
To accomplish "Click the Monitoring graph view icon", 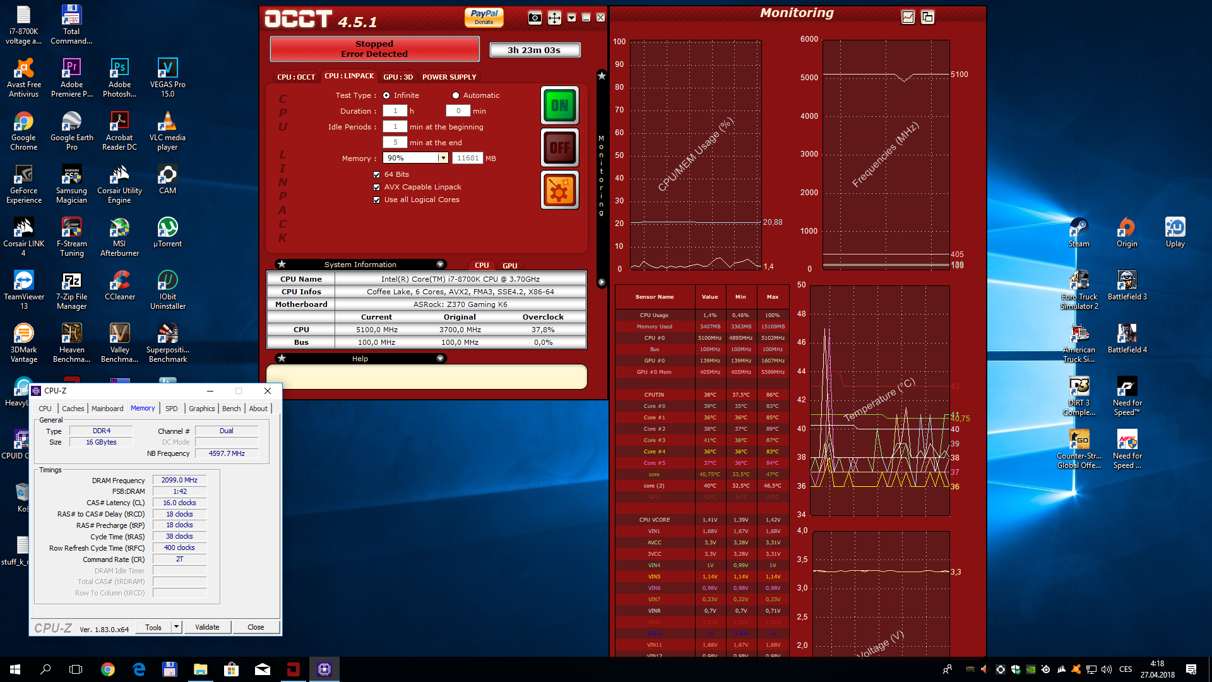I will tap(908, 17).
